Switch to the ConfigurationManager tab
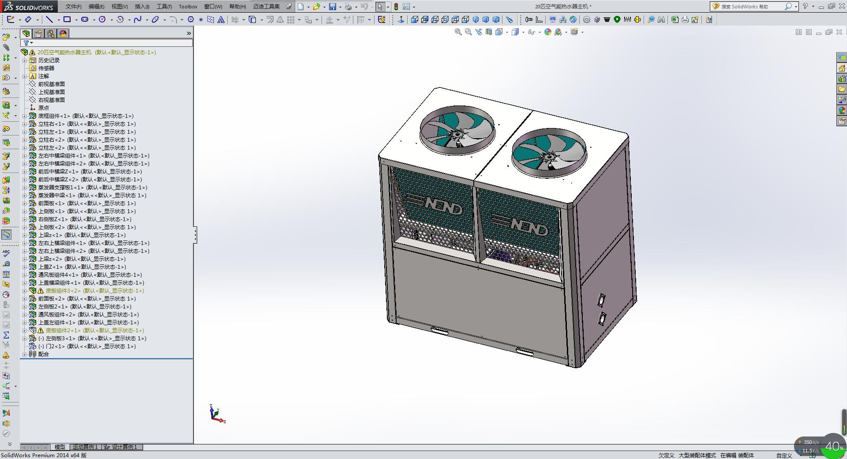 point(51,34)
